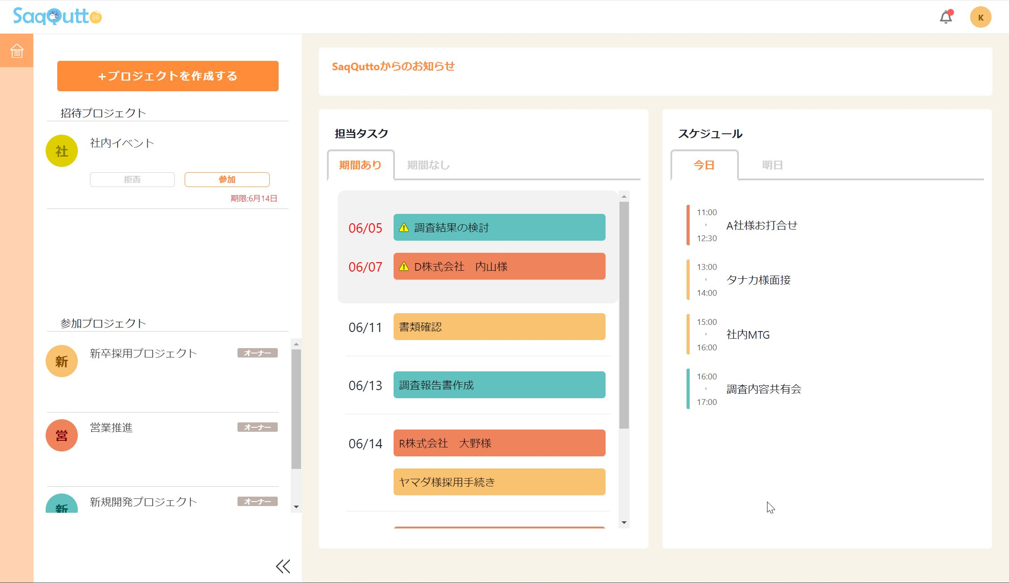Click task list scroll up arrow
The image size is (1009, 583).
624,196
